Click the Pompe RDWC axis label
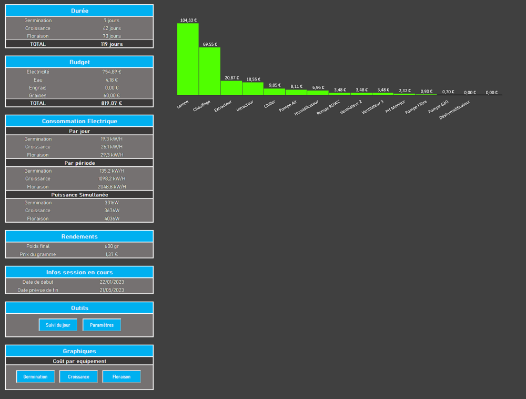This screenshot has height=399, width=526. [328, 107]
